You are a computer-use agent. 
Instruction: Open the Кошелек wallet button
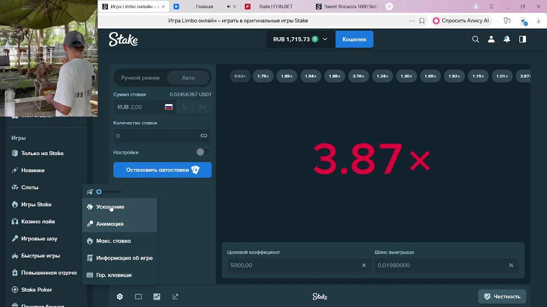tap(354, 39)
